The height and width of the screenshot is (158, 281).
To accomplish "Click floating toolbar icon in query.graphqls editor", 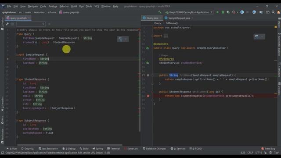I will tap(120, 39).
